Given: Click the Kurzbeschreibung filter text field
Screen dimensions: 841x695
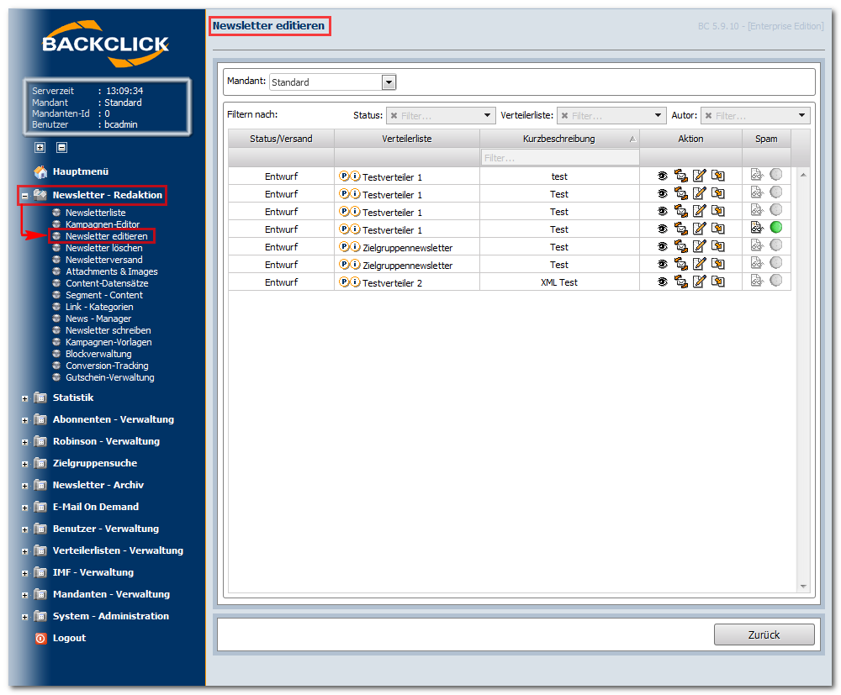Looking at the screenshot, I should 559,158.
